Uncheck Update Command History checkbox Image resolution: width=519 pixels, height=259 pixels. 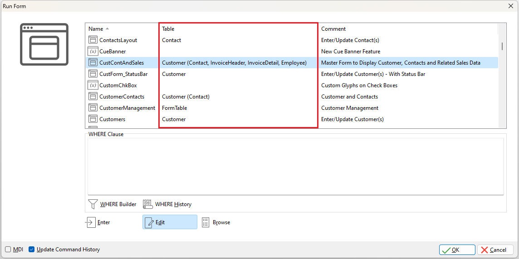point(31,250)
